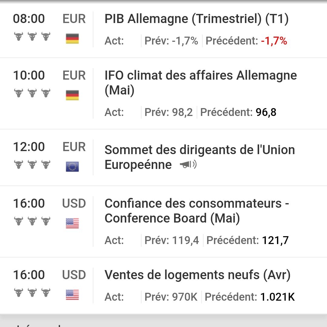Tap the European Union flag icon
327x327 pixels.
click(72, 167)
